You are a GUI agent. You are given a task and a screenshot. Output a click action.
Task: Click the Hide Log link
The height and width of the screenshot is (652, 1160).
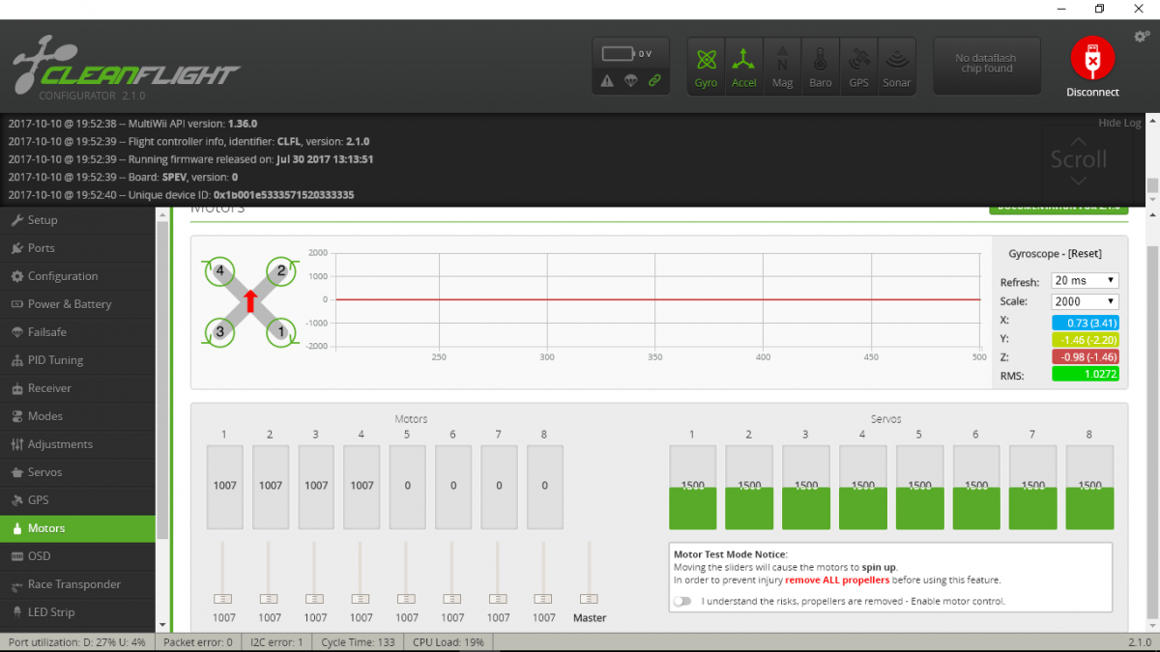(1119, 123)
